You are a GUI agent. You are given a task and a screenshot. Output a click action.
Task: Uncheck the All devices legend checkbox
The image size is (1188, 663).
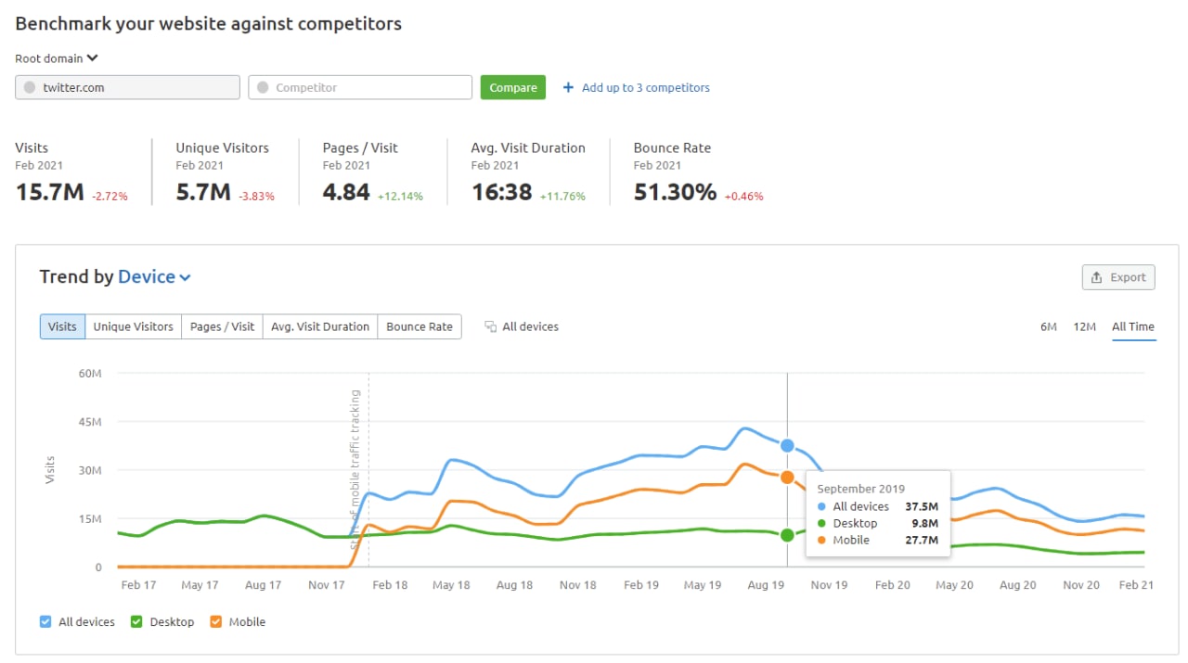(x=45, y=622)
